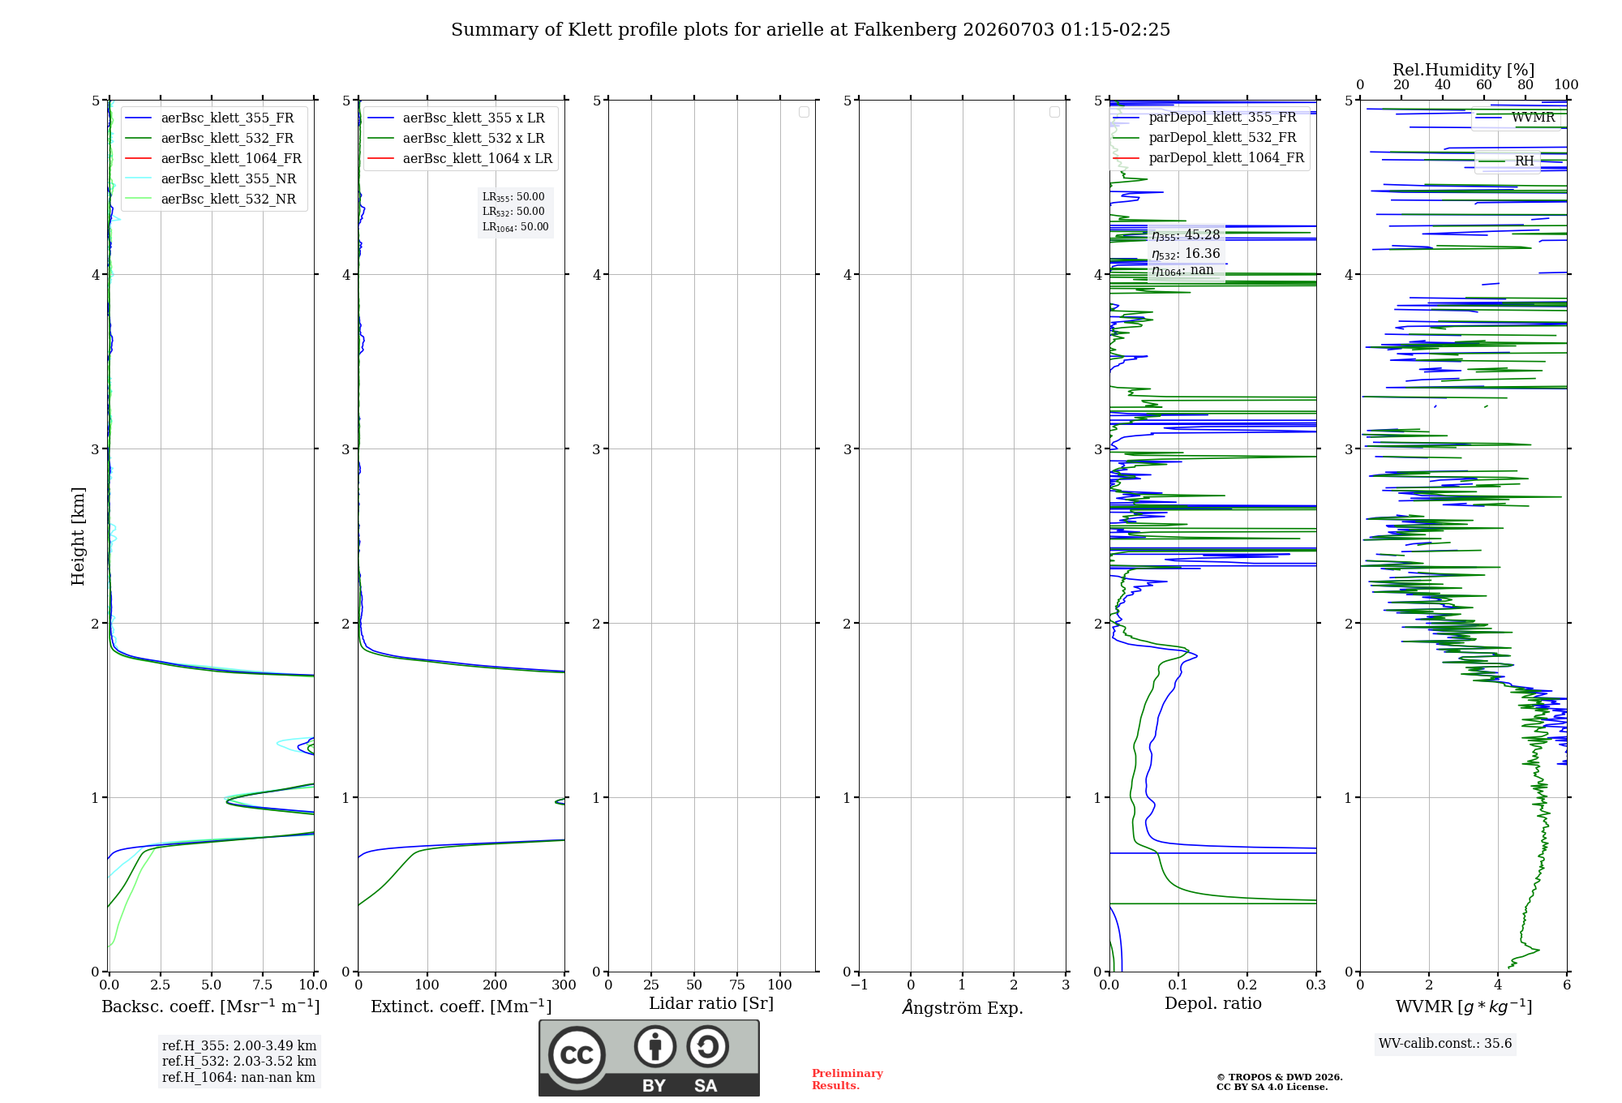Click the RH legend label
Screen dimensions: 1622x1103
pyautogui.click(x=1525, y=161)
